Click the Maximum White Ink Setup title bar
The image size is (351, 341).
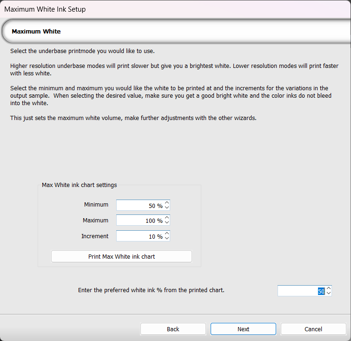point(139,9)
